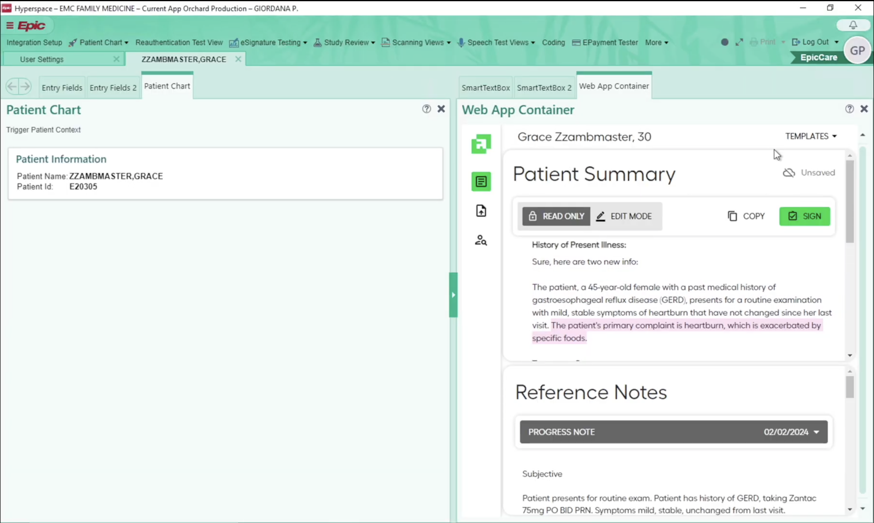Switch to the User Settings tab
Screen dimensions: 874x523
click(42, 59)
